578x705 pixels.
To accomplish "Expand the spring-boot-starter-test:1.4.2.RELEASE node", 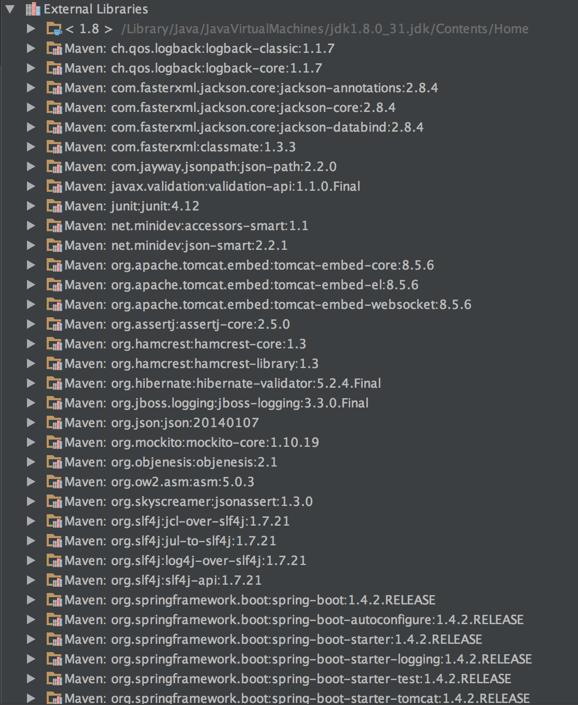I will (31, 679).
